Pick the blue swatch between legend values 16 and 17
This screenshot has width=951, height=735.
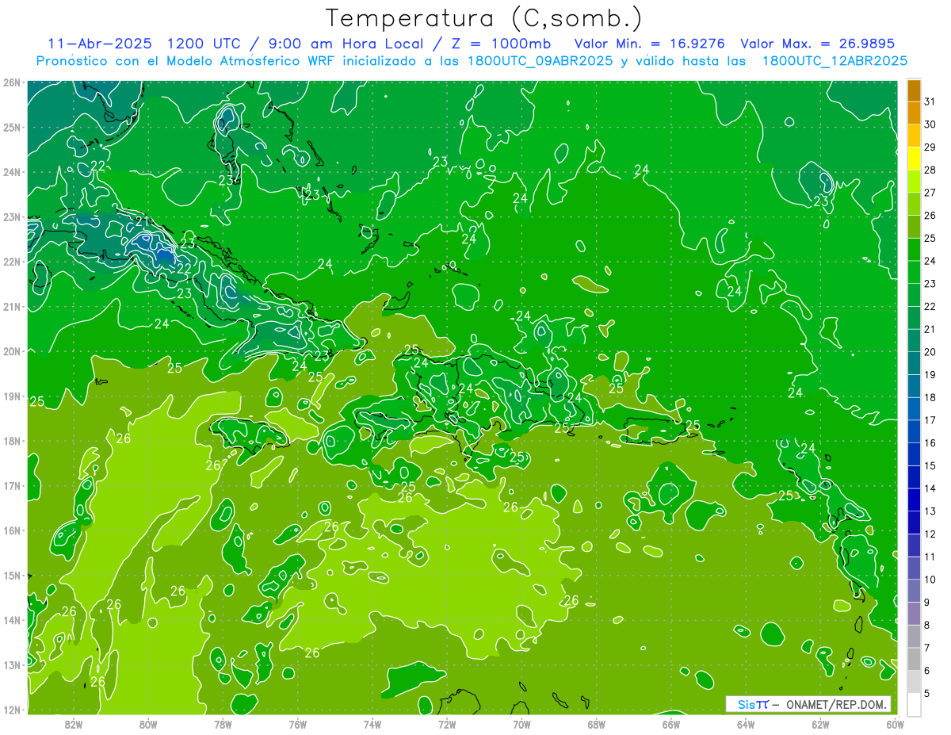915,431
